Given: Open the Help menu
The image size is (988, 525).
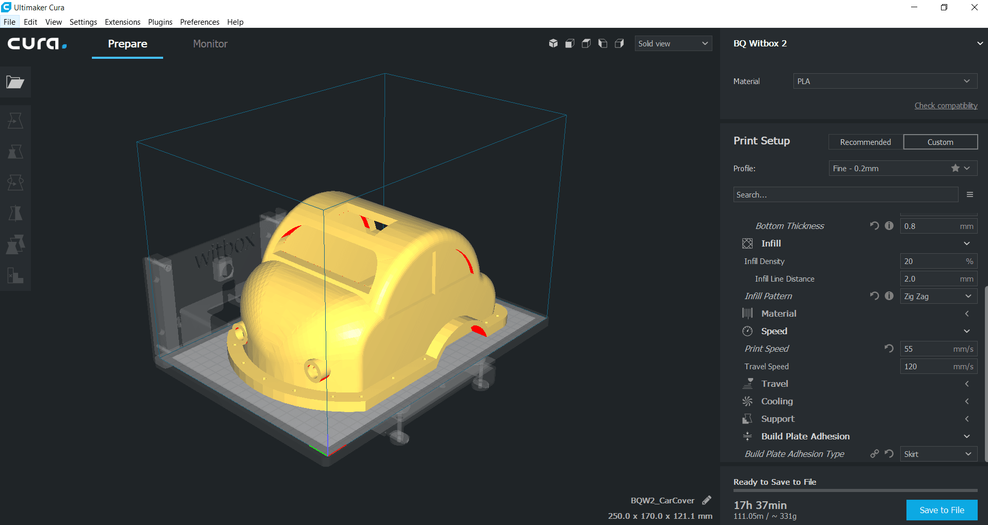Looking at the screenshot, I should point(235,22).
